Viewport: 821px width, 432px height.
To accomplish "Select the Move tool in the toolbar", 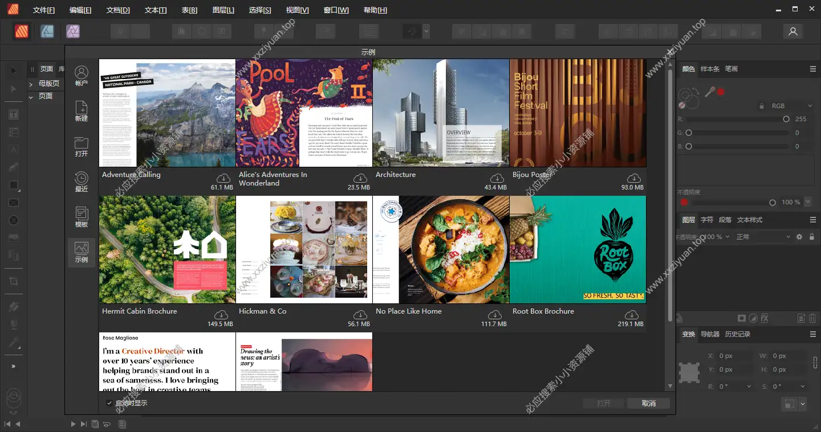I will tap(13, 71).
